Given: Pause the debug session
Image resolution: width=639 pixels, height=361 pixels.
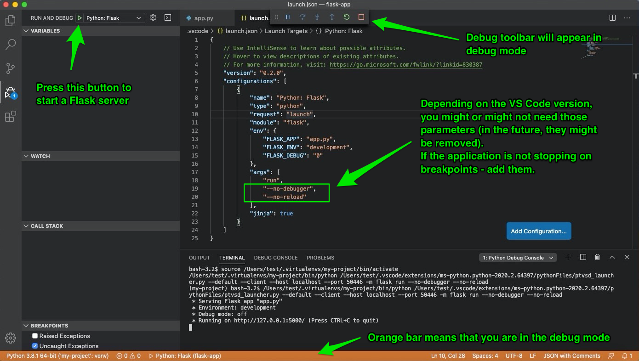Looking at the screenshot, I should pos(288,17).
